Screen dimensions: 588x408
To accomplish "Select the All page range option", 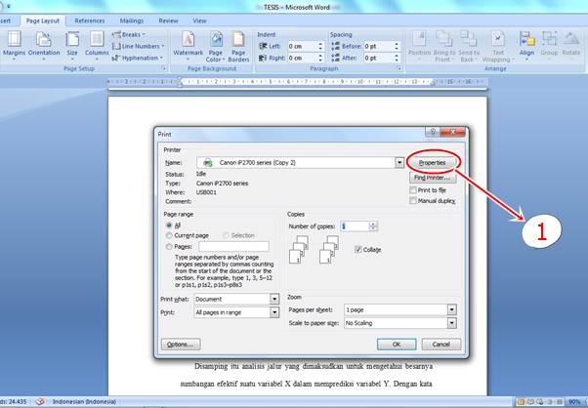I will [x=169, y=225].
